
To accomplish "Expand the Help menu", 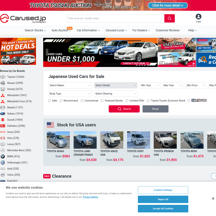I will tap(193, 30).
